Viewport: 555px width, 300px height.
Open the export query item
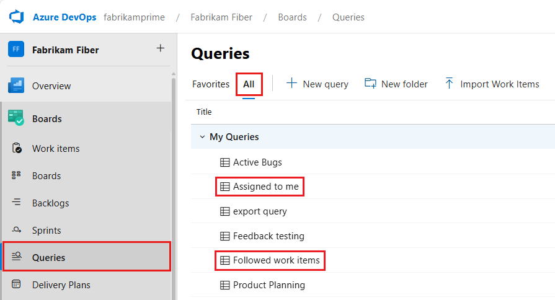pos(260,211)
